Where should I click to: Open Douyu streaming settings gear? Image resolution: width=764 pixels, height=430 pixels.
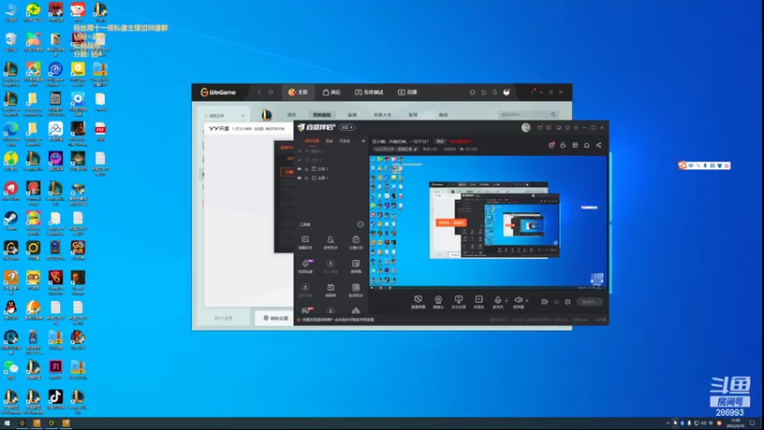coord(567,302)
